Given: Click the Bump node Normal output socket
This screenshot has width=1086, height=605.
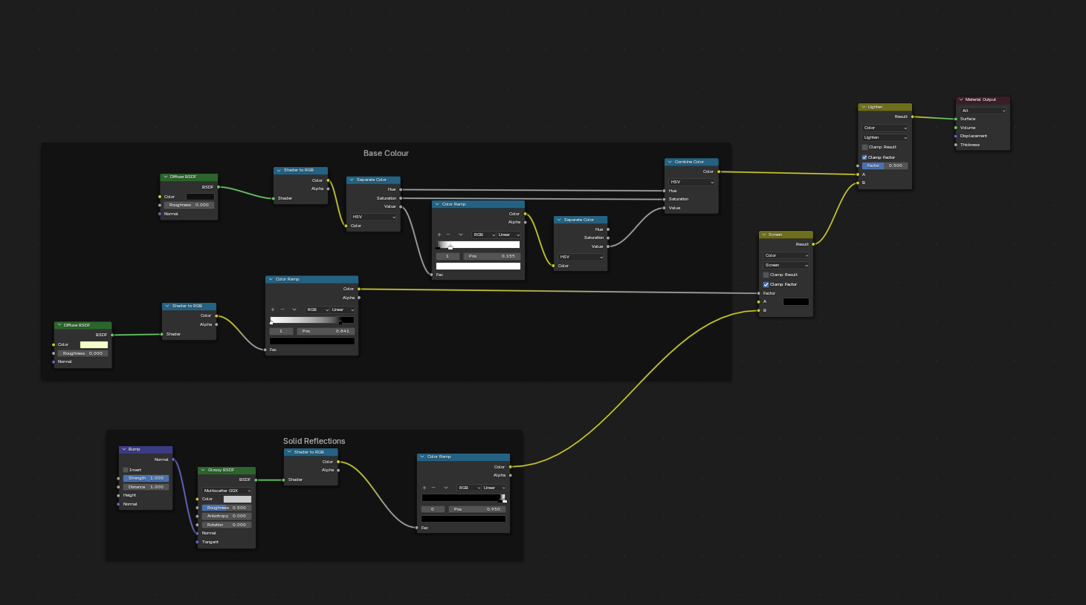Looking at the screenshot, I should pyautogui.click(x=173, y=460).
